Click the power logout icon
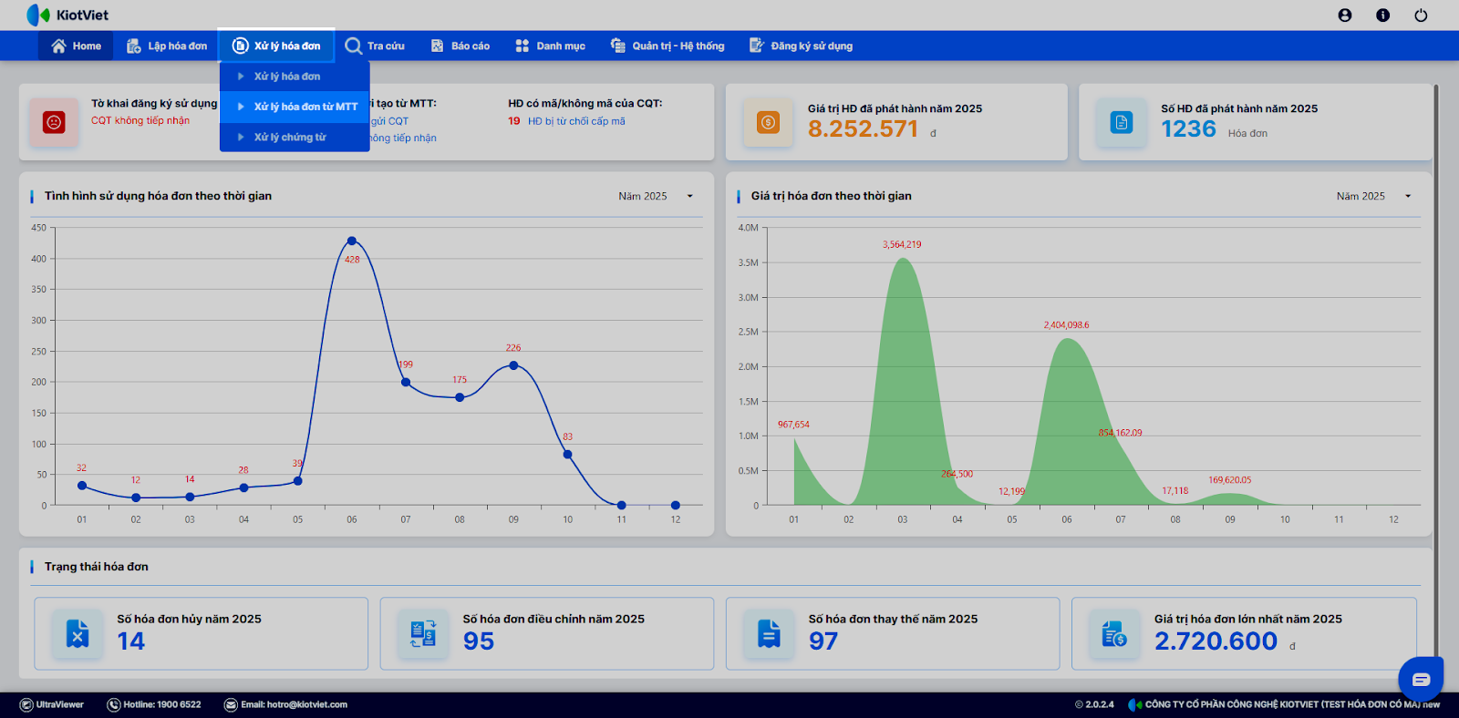The height and width of the screenshot is (718, 1459). 1421,15
